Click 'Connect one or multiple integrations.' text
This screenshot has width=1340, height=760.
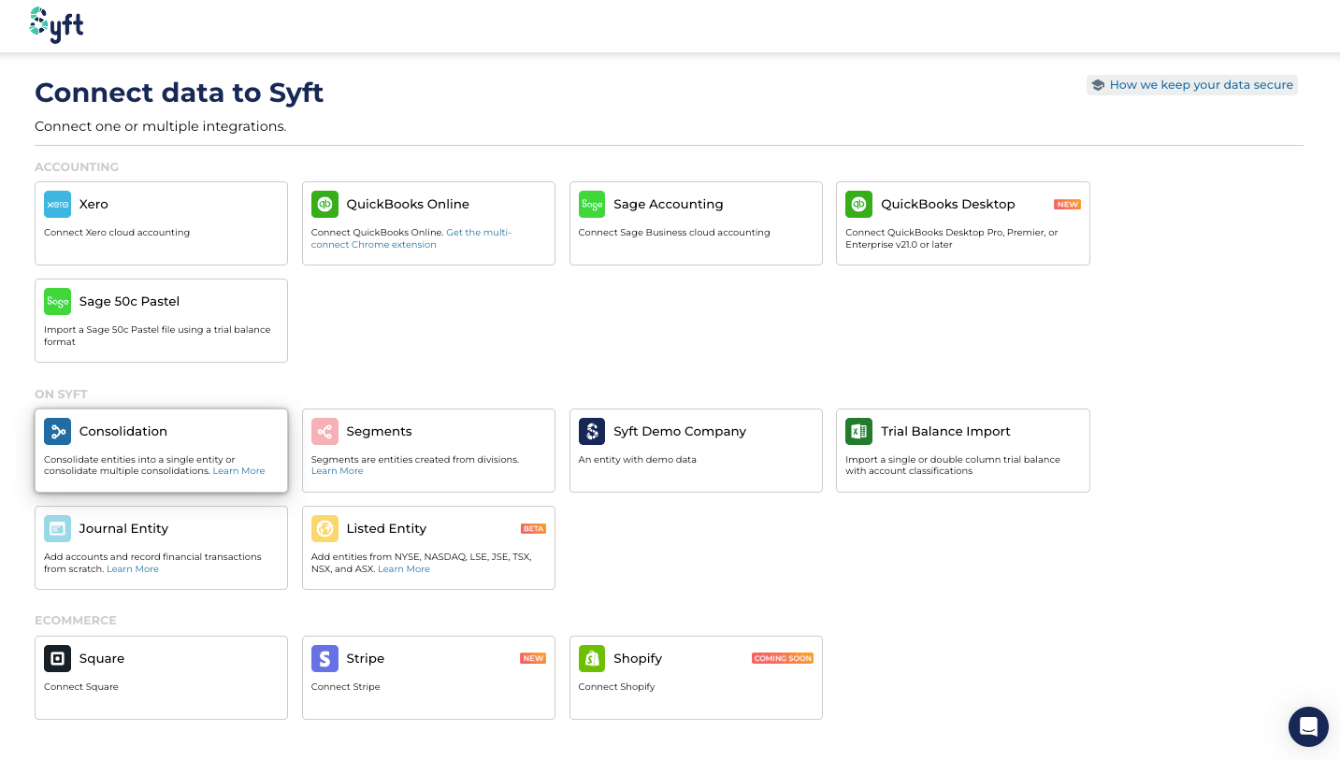[161, 126]
